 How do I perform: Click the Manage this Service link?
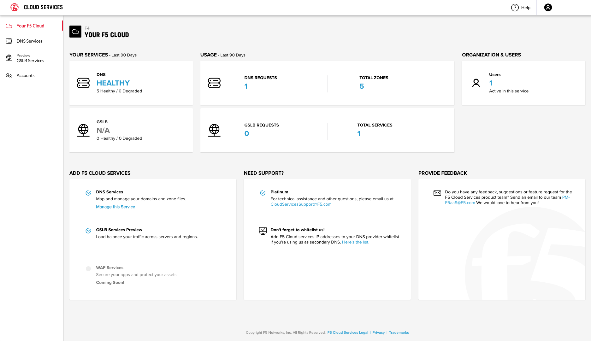(115, 207)
